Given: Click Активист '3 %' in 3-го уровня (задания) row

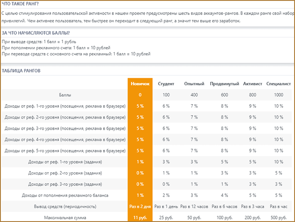Looking at the screenshot, I should point(252,184).
